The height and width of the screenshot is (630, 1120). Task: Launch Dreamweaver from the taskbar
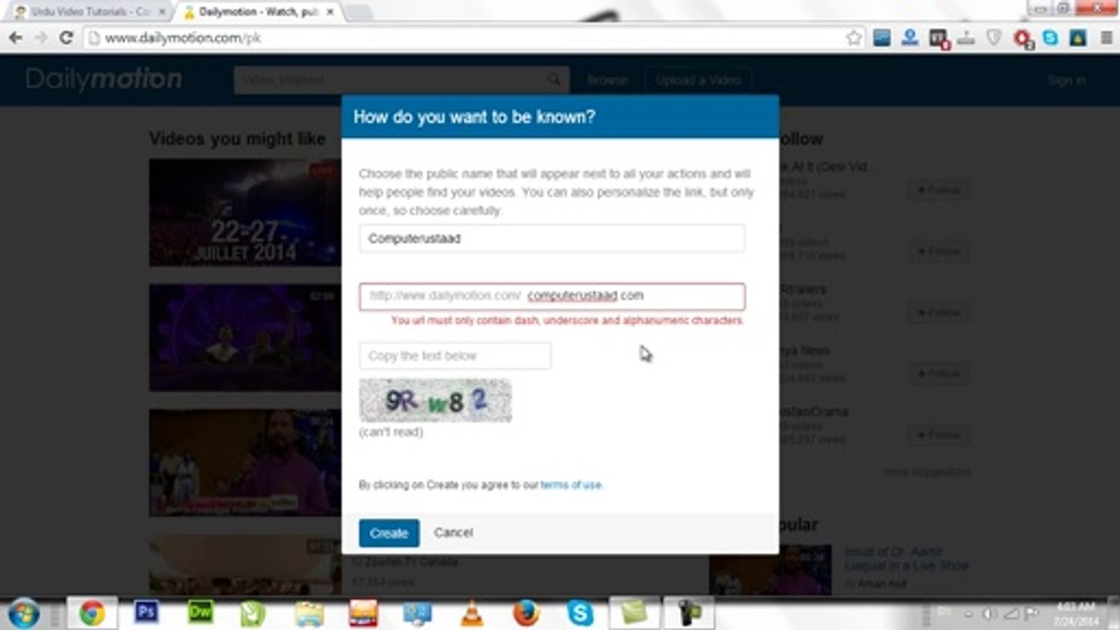[x=200, y=612]
